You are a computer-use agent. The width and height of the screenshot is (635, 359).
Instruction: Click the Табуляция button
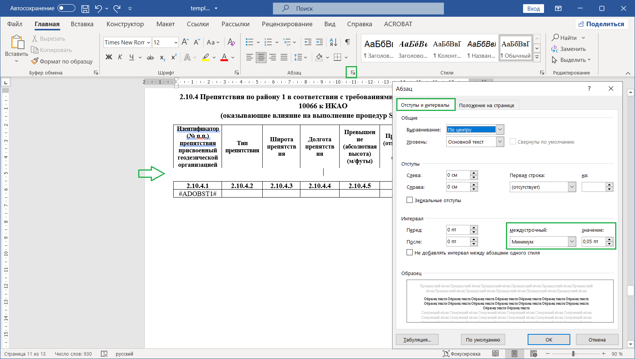tap(417, 340)
